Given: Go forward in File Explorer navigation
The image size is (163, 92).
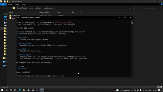Looking at the screenshot, I should (6, 8).
